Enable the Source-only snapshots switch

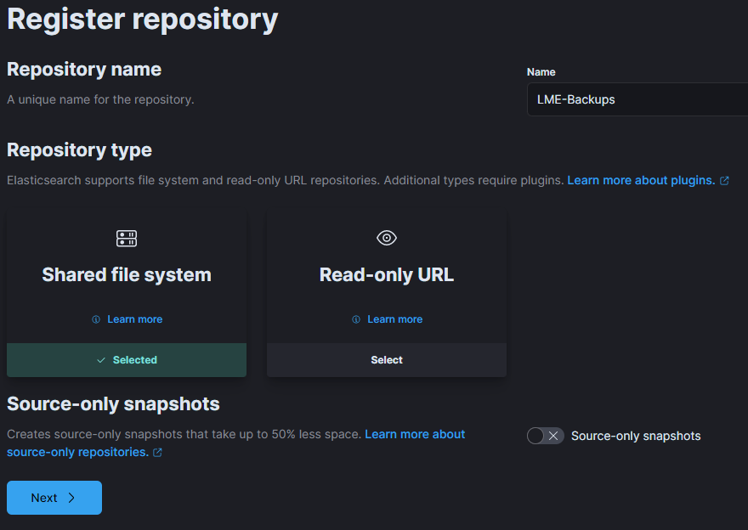[x=545, y=436]
